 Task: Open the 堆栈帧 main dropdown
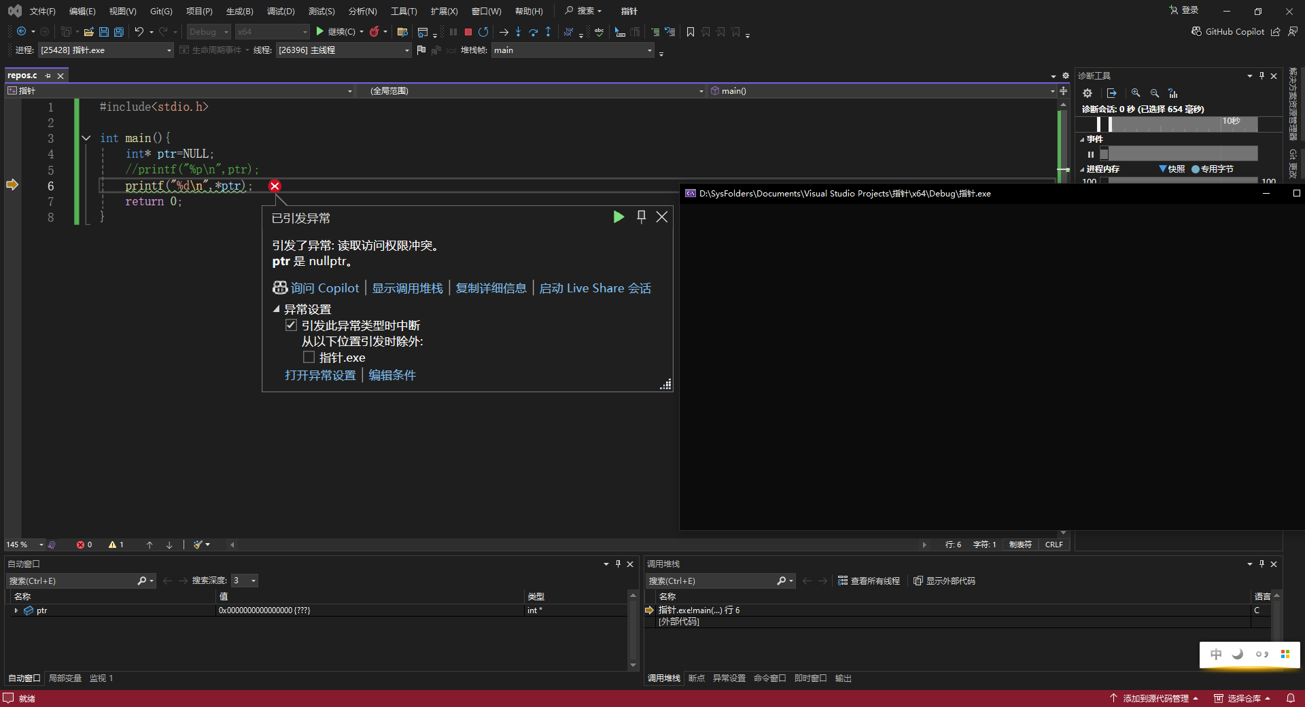click(x=649, y=50)
